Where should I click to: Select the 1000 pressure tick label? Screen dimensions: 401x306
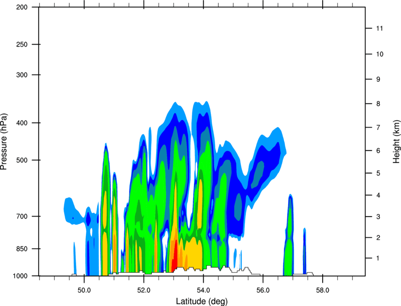(20, 276)
